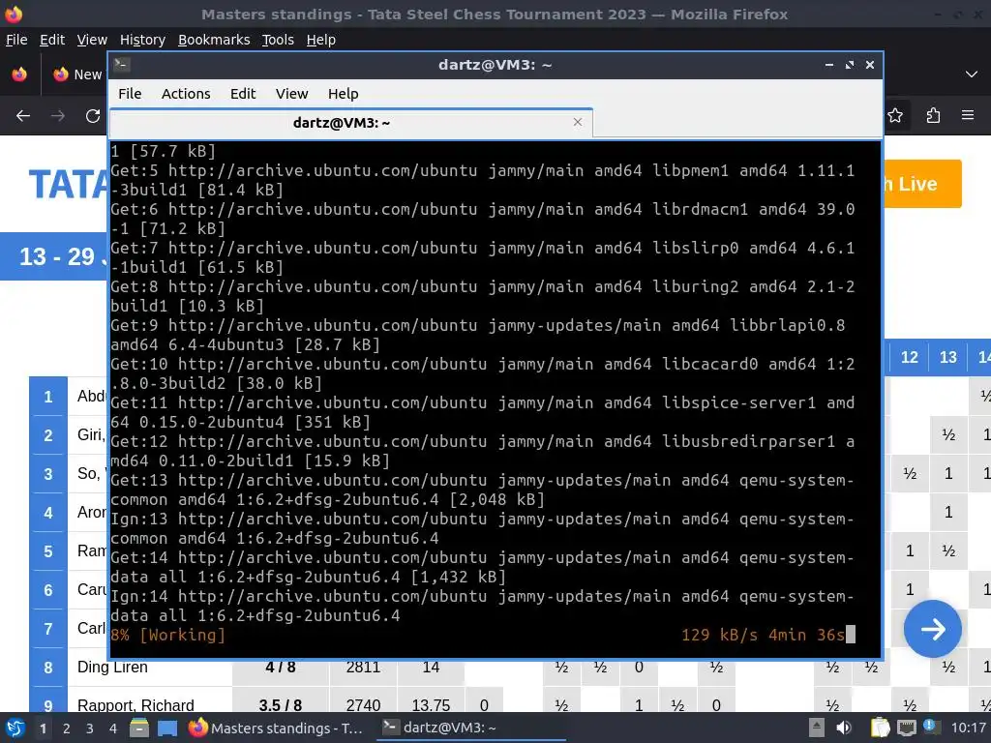Expand the Firefox list all tabs chevron
Image resolution: width=991 pixels, height=743 pixels.
point(972,74)
